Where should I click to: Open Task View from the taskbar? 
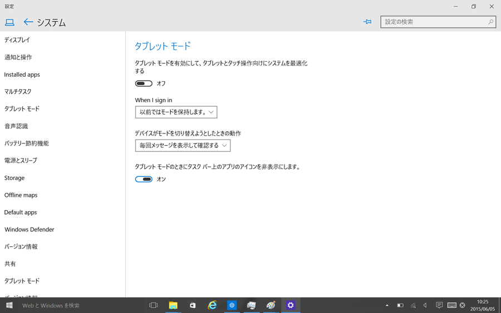pos(154,305)
